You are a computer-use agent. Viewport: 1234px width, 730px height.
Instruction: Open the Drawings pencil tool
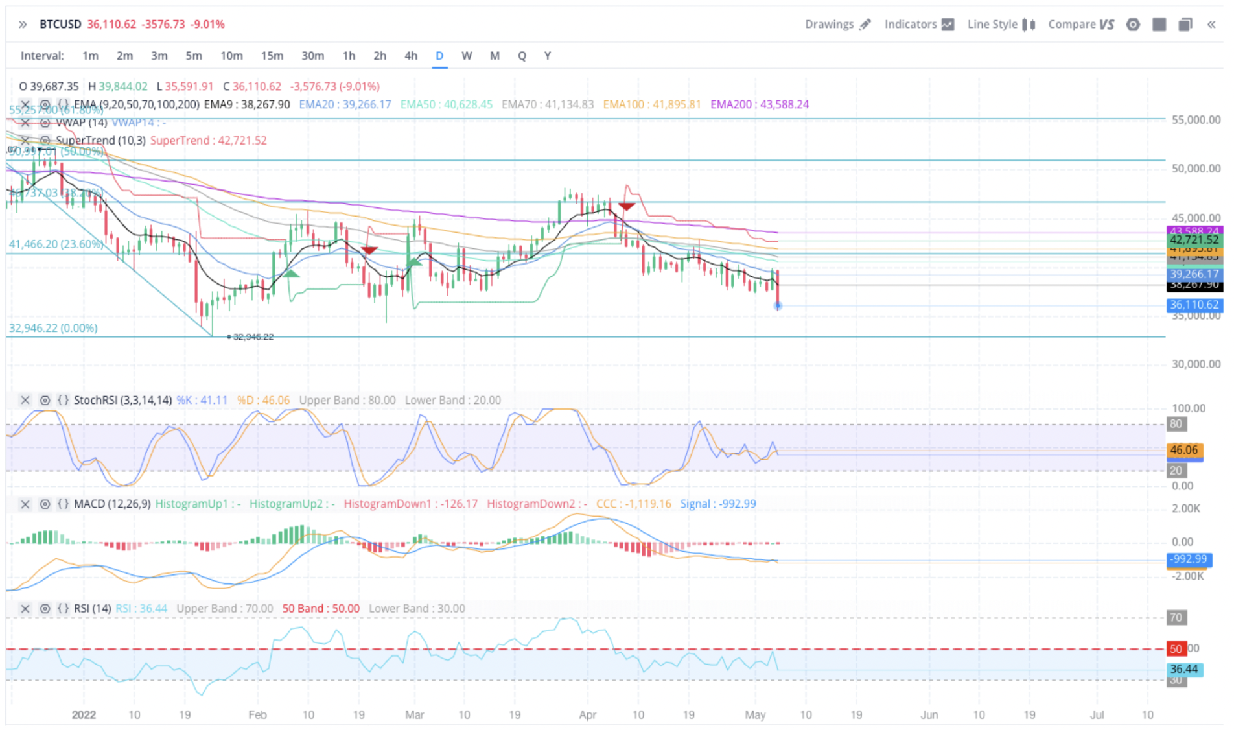865,25
